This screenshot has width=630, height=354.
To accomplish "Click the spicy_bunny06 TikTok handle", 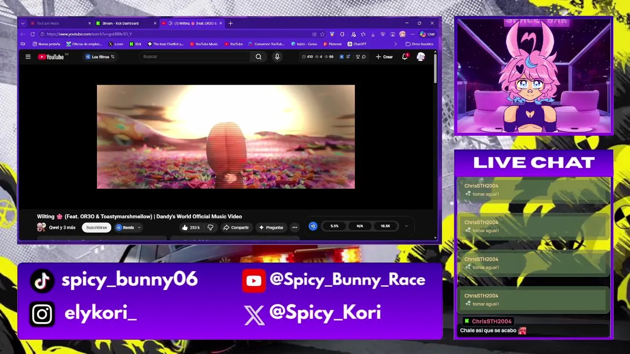I will [129, 280].
